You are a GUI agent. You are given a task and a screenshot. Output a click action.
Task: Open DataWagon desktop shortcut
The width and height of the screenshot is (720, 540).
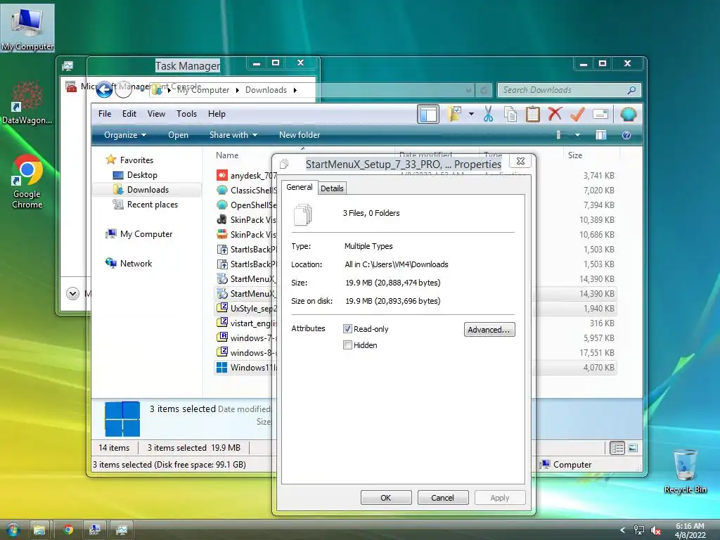pyautogui.click(x=27, y=103)
